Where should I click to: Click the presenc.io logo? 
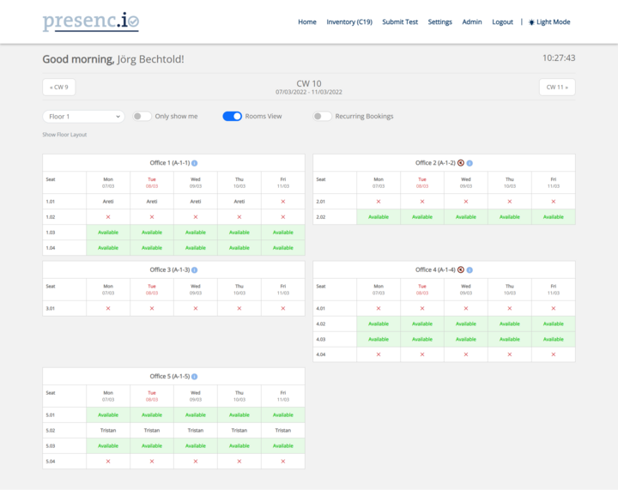pyautogui.click(x=91, y=21)
